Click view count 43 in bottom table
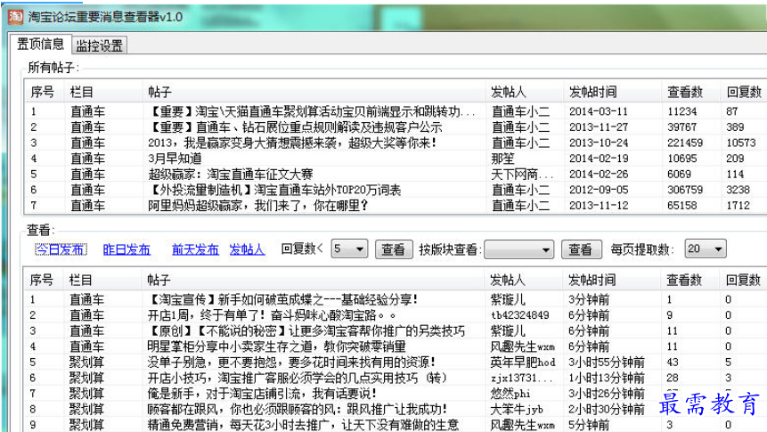The image size is (767, 432). [673, 362]
